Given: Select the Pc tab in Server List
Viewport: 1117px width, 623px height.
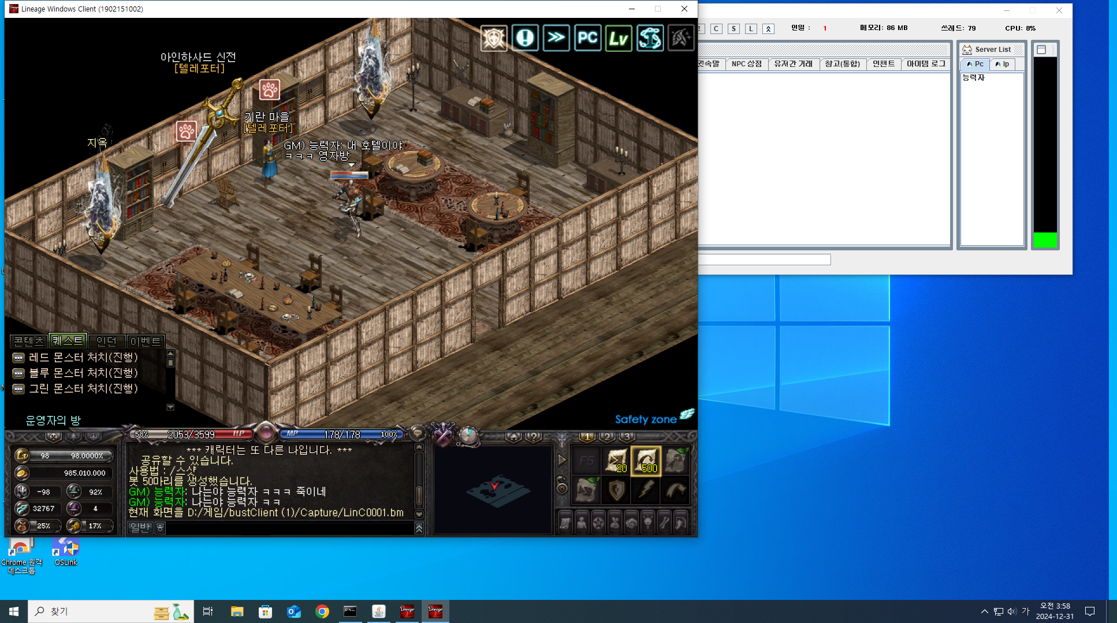Looking at the screenshot, I should click(x=975, y=64).
